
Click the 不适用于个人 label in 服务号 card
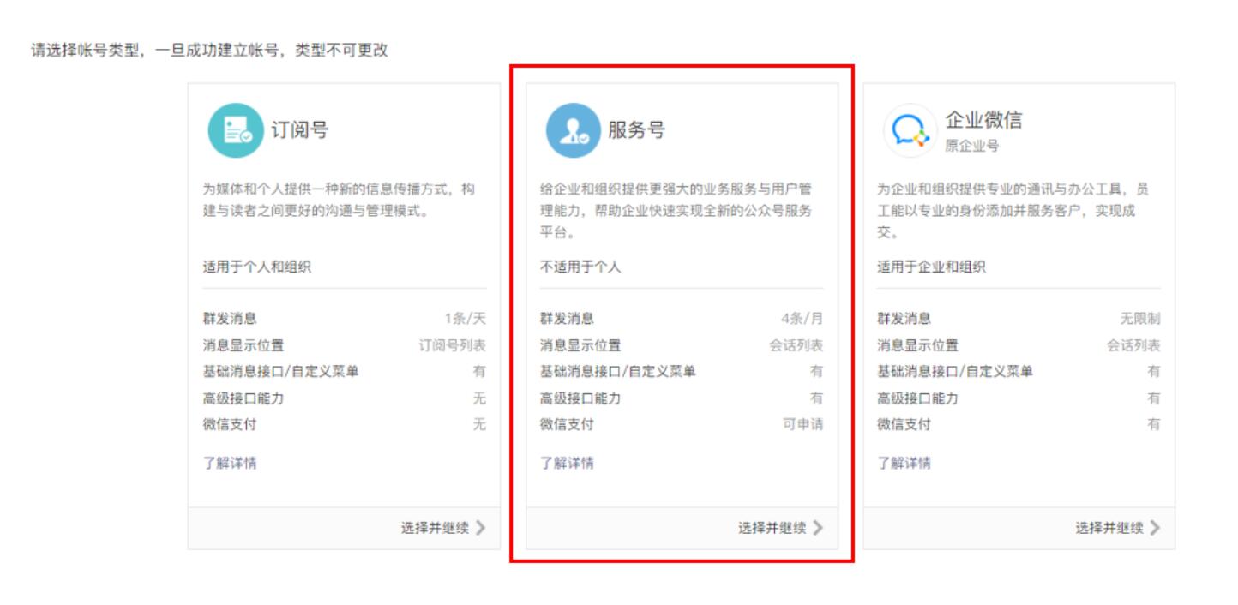[x=580, y=267]
